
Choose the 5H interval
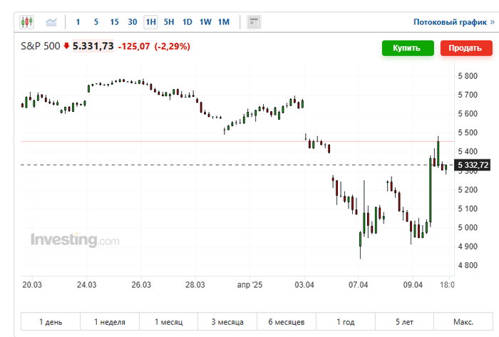tap(169, 22)
